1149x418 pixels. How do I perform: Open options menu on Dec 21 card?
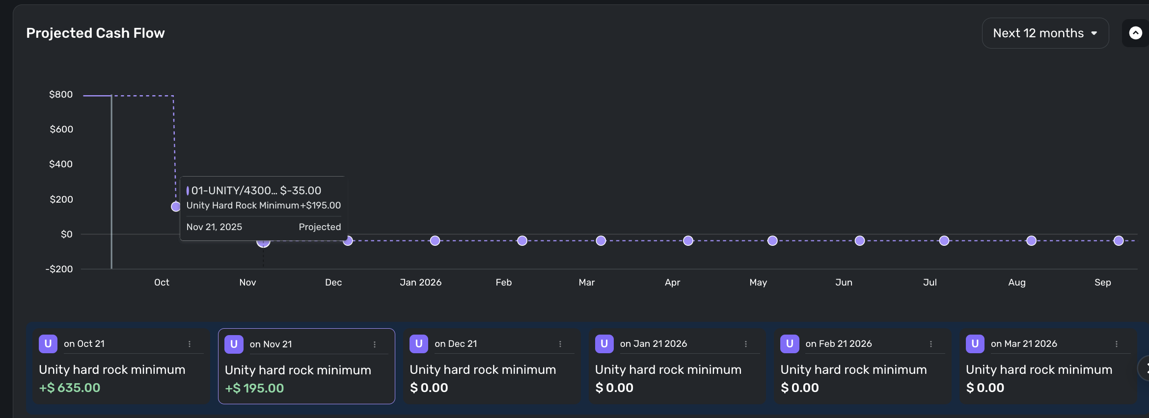tap(560, 344)
